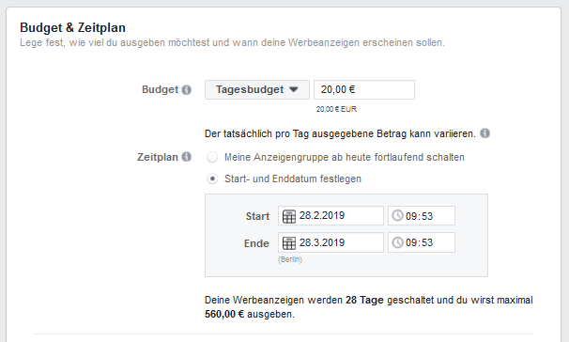The width and height of the screenshot is (569, 342).
Task: Click the info icon next to Zeitplan
Action: pyautogui.click(x=187, y=157)
